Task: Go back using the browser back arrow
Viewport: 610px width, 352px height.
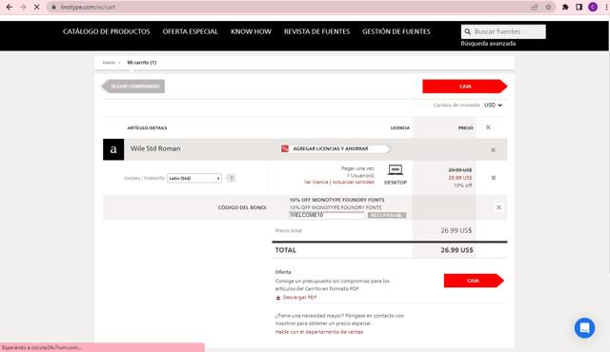Action: (10, 7)
